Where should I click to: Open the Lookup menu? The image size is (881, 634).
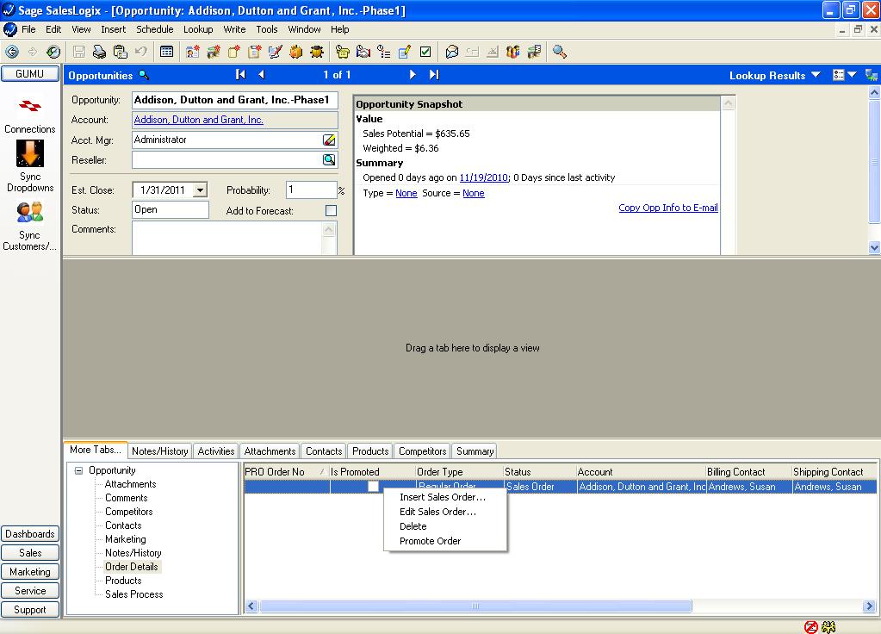pyautogui.click(x=198, y=29)
